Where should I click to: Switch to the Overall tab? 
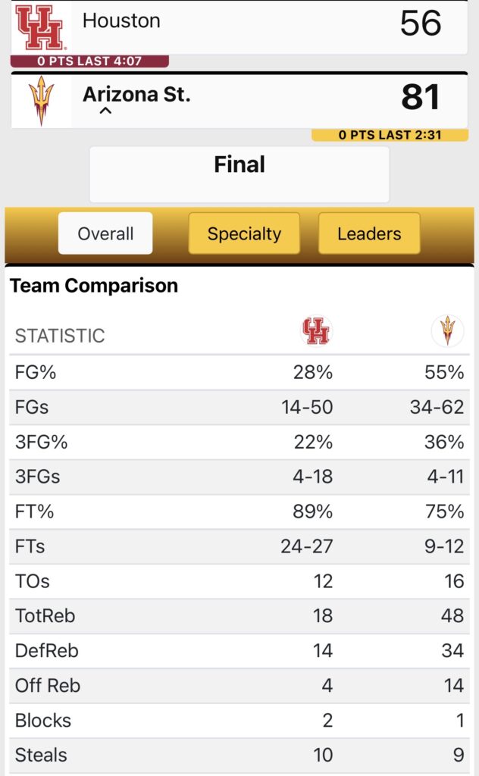coord(105,233)
